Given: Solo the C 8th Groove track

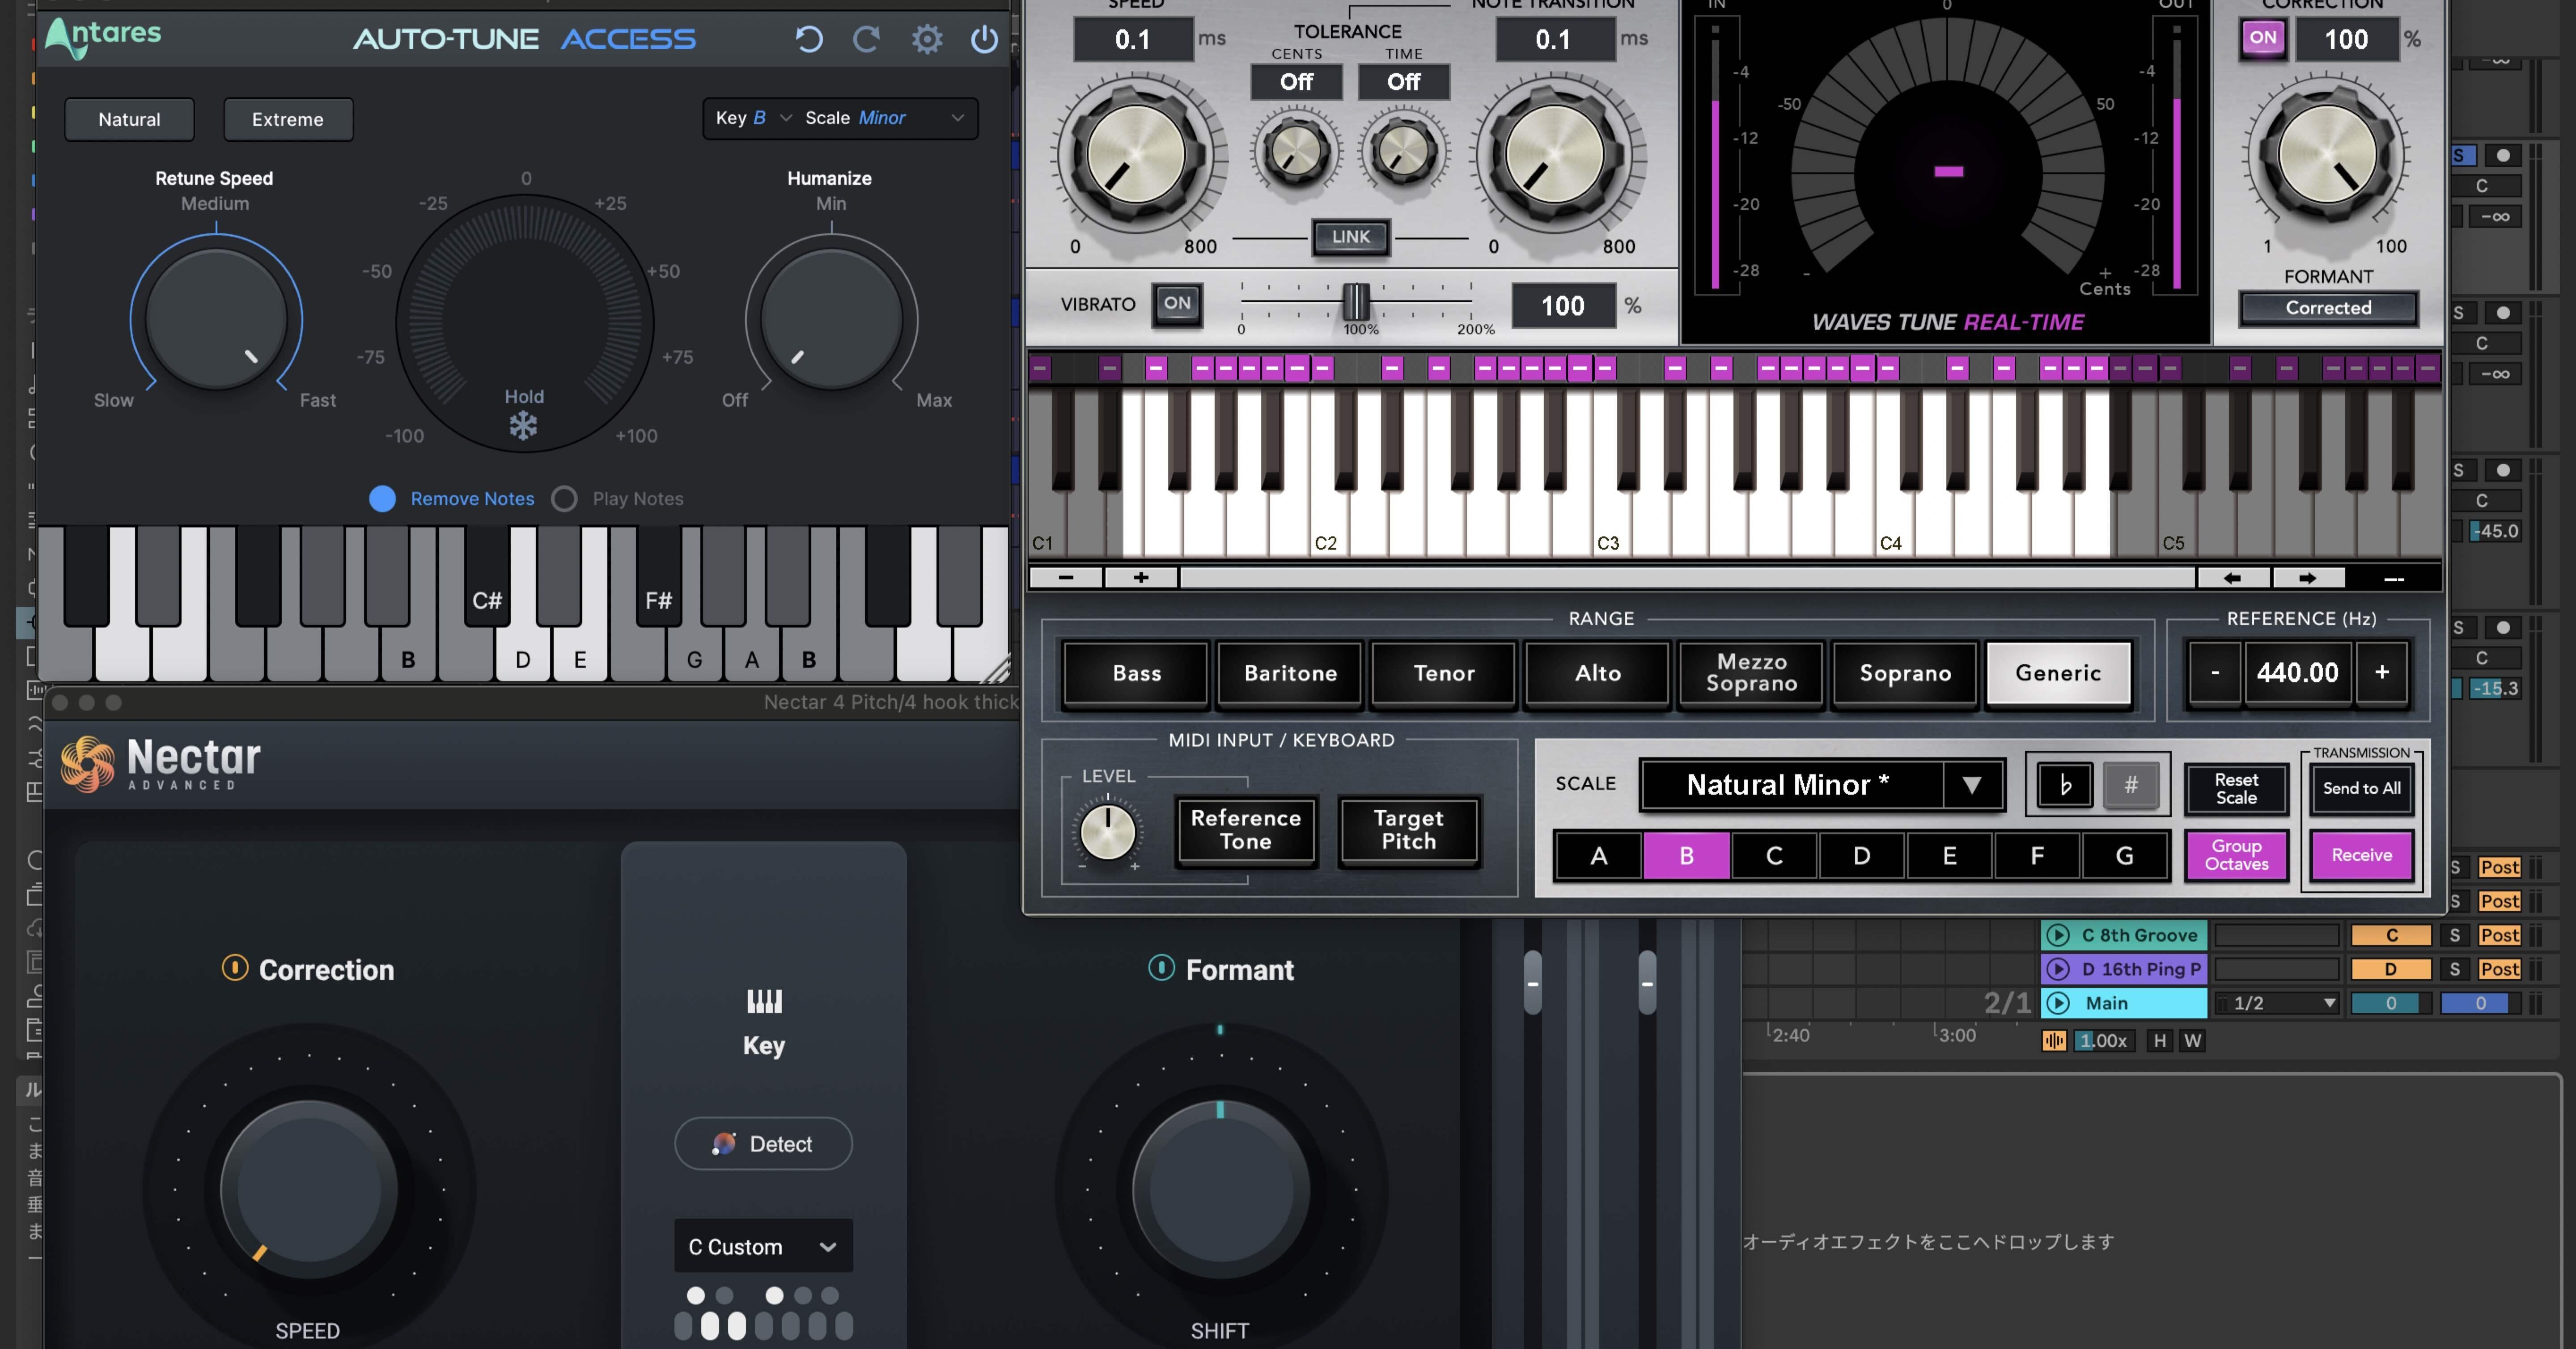Looking at the screenshot, I should click(2455, 935).
